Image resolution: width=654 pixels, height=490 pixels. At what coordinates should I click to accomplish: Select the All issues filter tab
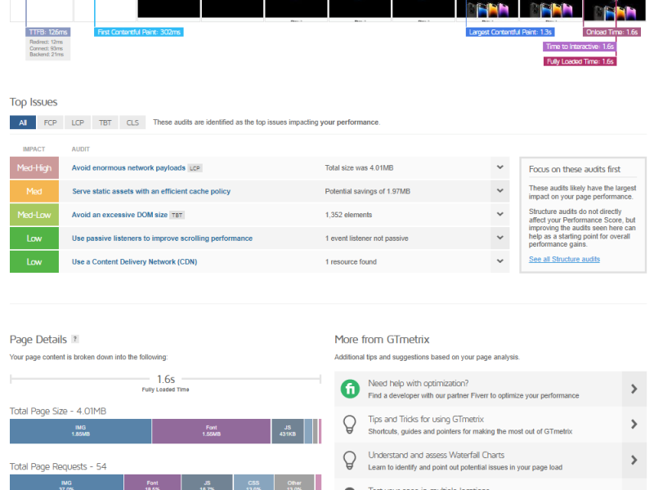(23, 122)
